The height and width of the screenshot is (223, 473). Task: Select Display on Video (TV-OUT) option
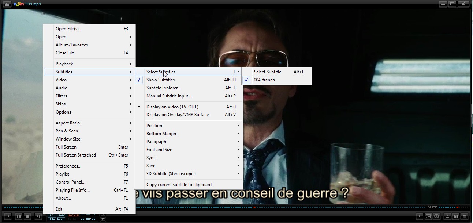(x=188, y=107)
